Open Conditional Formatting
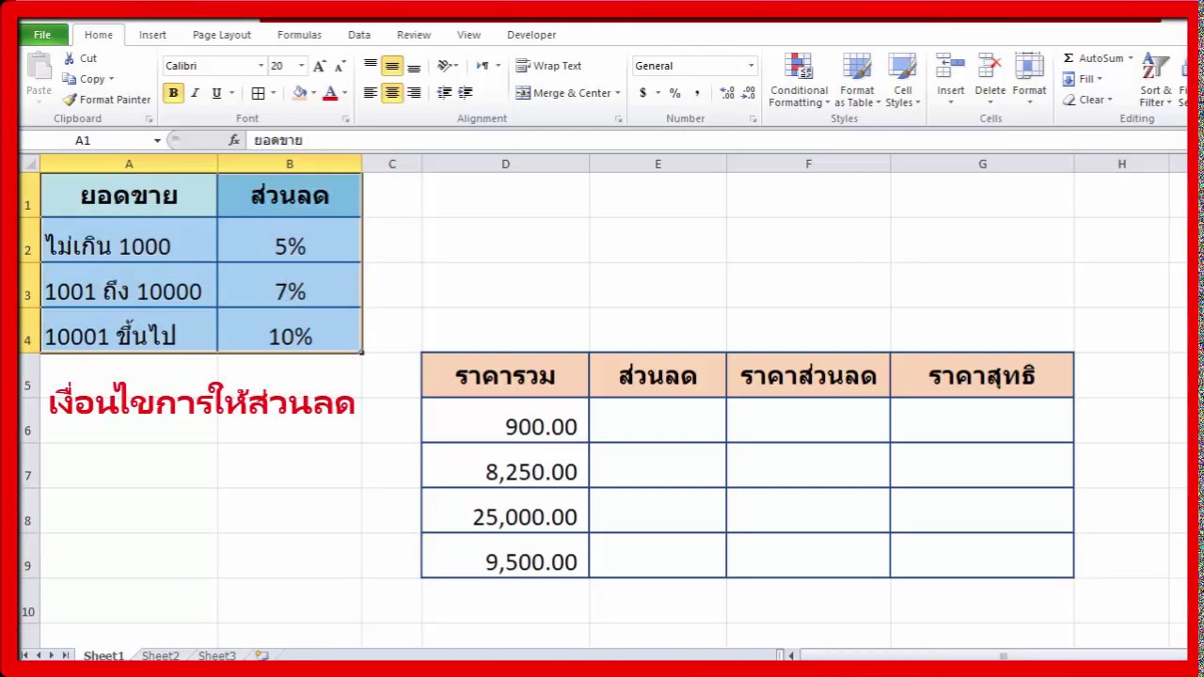Image resolution: width=1204 pixels, height=677 pixels. pos(799,81)
